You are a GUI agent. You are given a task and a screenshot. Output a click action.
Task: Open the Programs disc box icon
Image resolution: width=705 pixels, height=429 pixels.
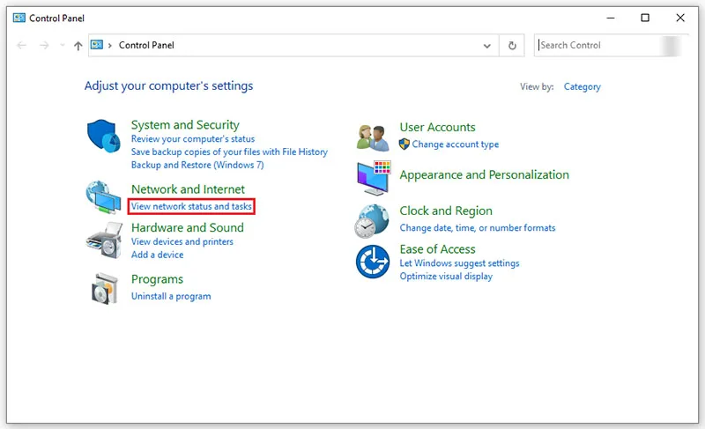[104, 289]
